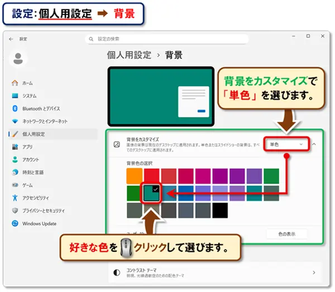Click the システム monitor icon
Screen dimensions: 335x292
tap(15, 96)
